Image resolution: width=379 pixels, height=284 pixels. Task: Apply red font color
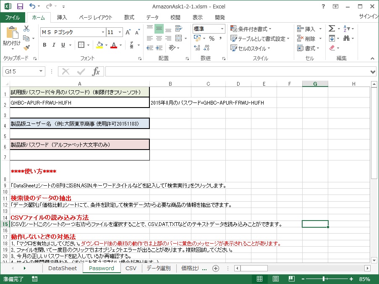(114, 45)
